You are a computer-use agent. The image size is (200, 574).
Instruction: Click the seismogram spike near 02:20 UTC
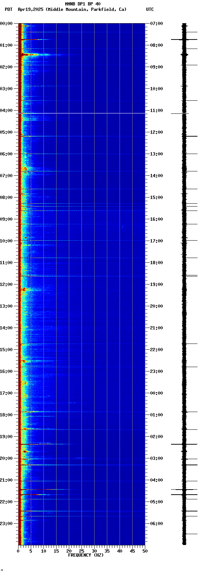pos(184,444)
